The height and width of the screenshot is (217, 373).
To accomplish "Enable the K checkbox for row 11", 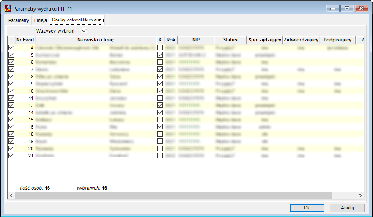I will pos(160,98).
